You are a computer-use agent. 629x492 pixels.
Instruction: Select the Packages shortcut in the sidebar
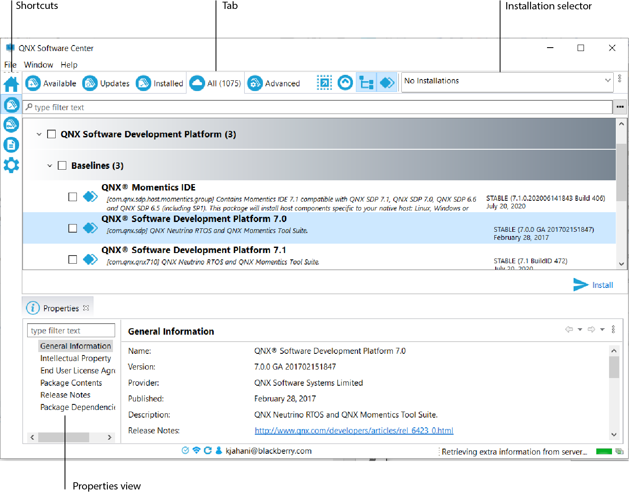pyautogui.click(x=11, y=104)
